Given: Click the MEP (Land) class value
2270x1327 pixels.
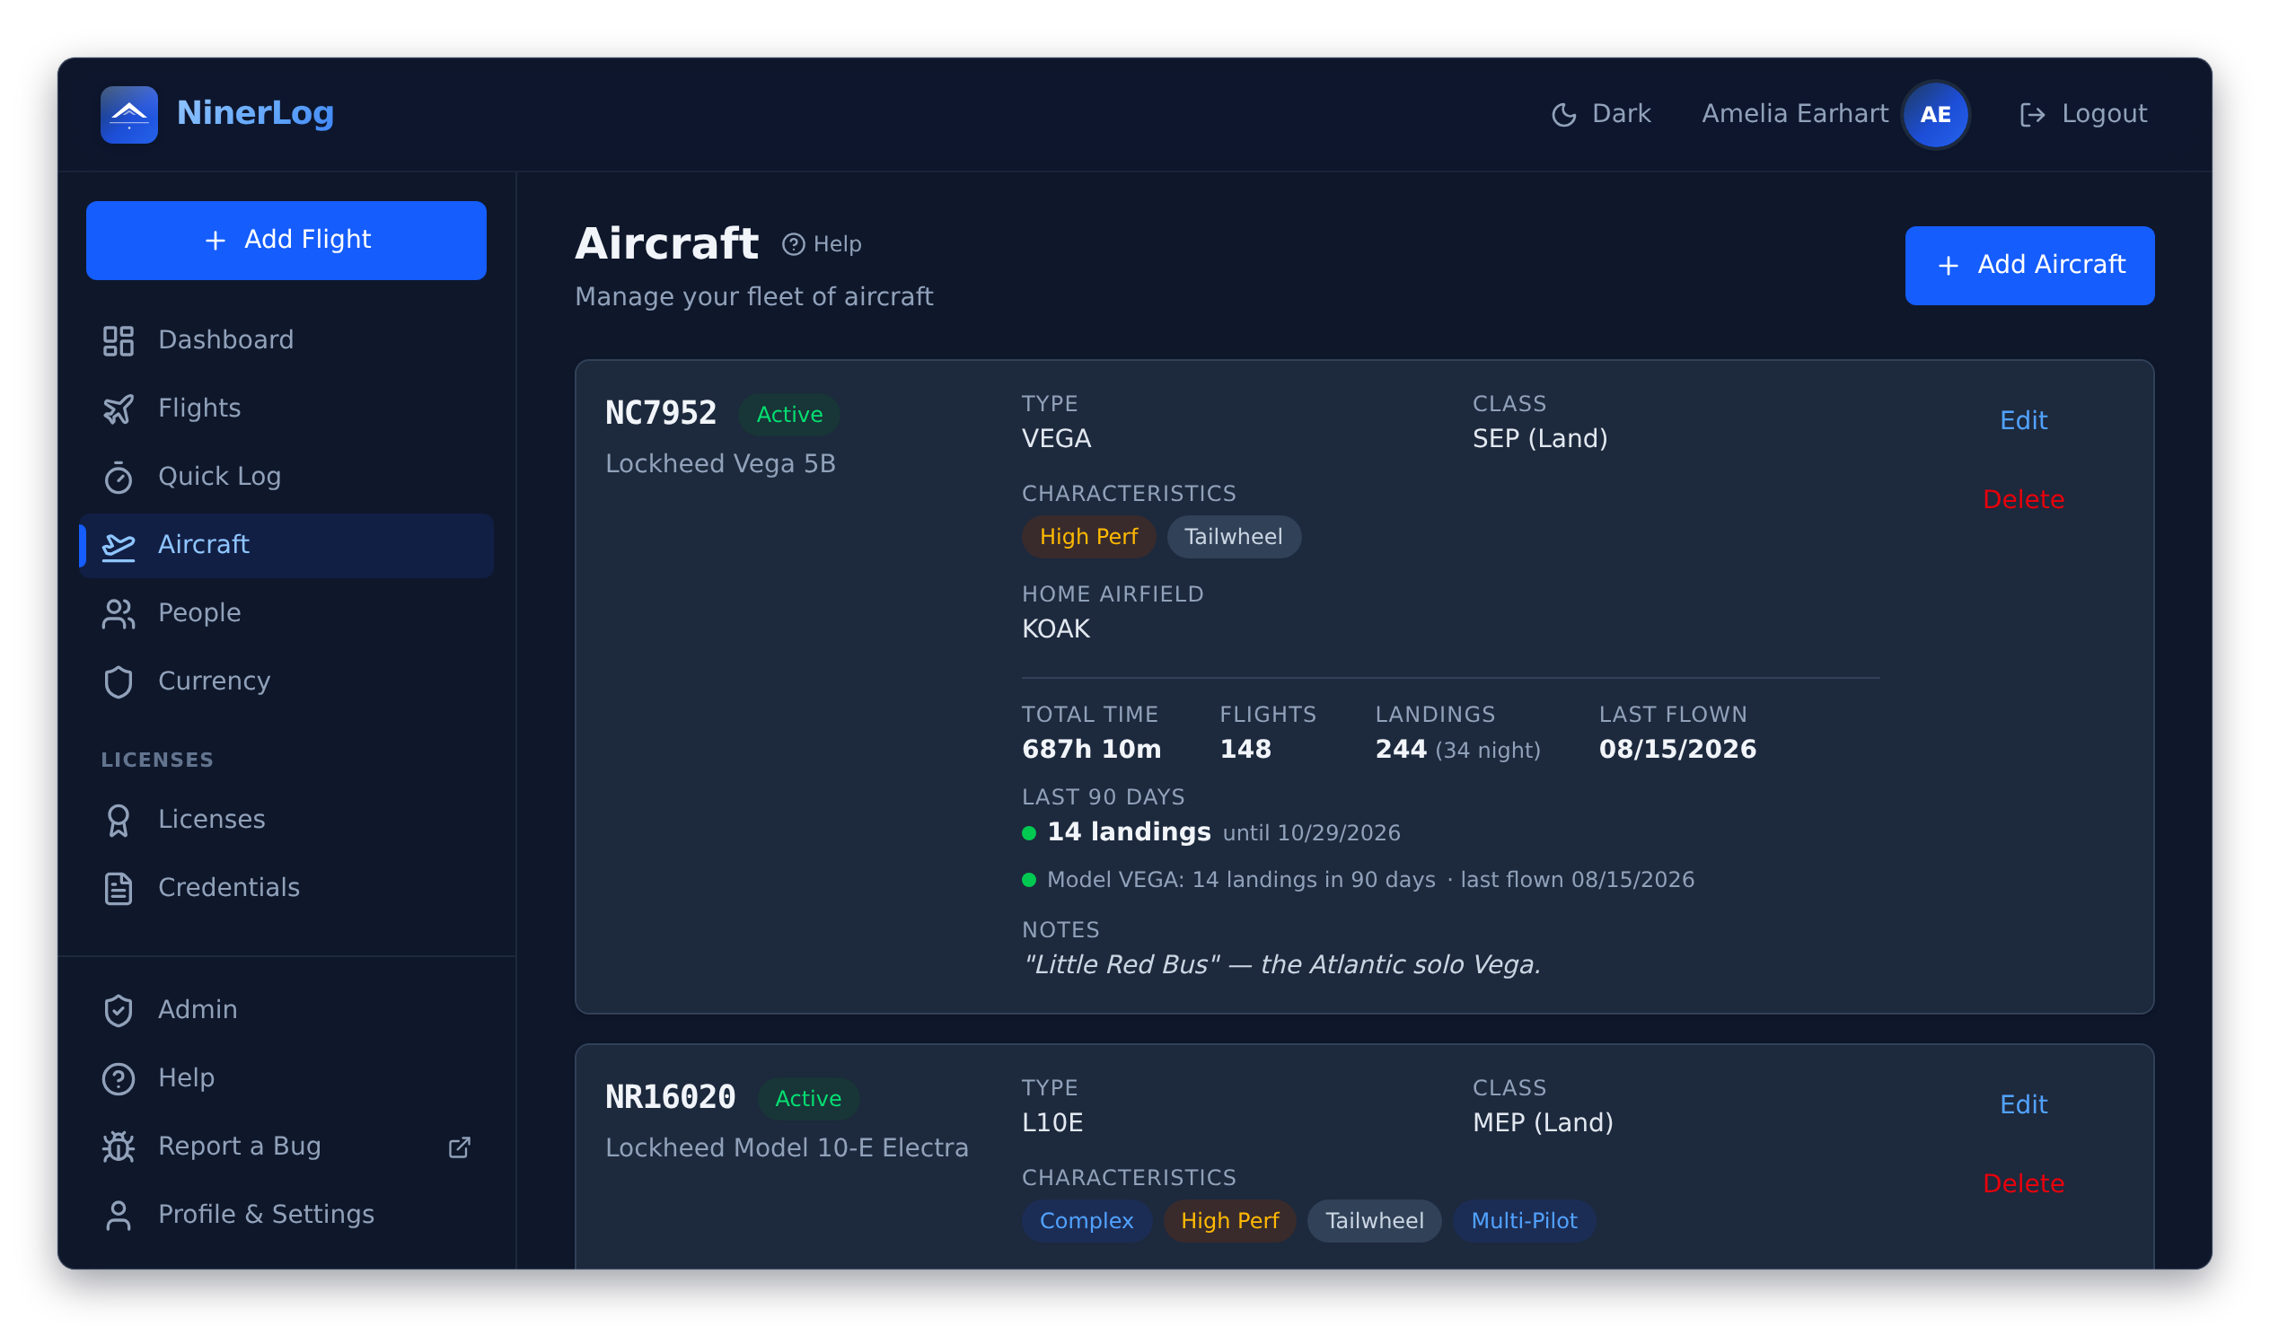Looking at the screenshot, I should click(x=1542, y=1124).
